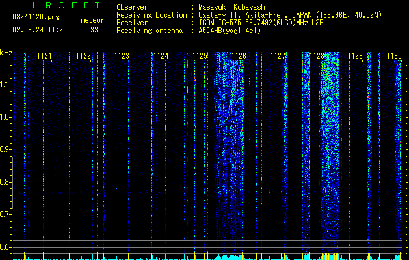The height and width of the screenshot is (260, 409).
Task: Click the 0.8 kHz axis tick label
Action: 5,182
